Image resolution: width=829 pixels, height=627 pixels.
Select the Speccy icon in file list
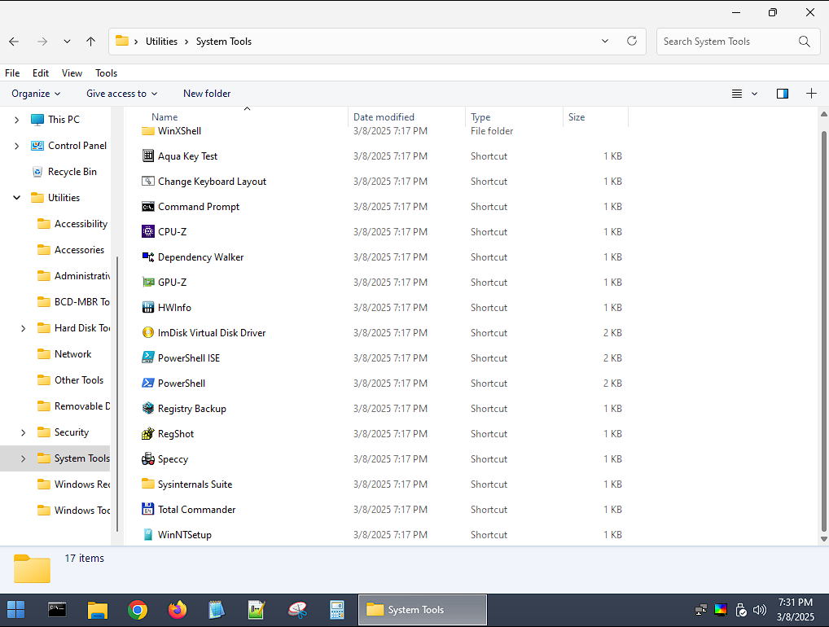pos(148,459)
